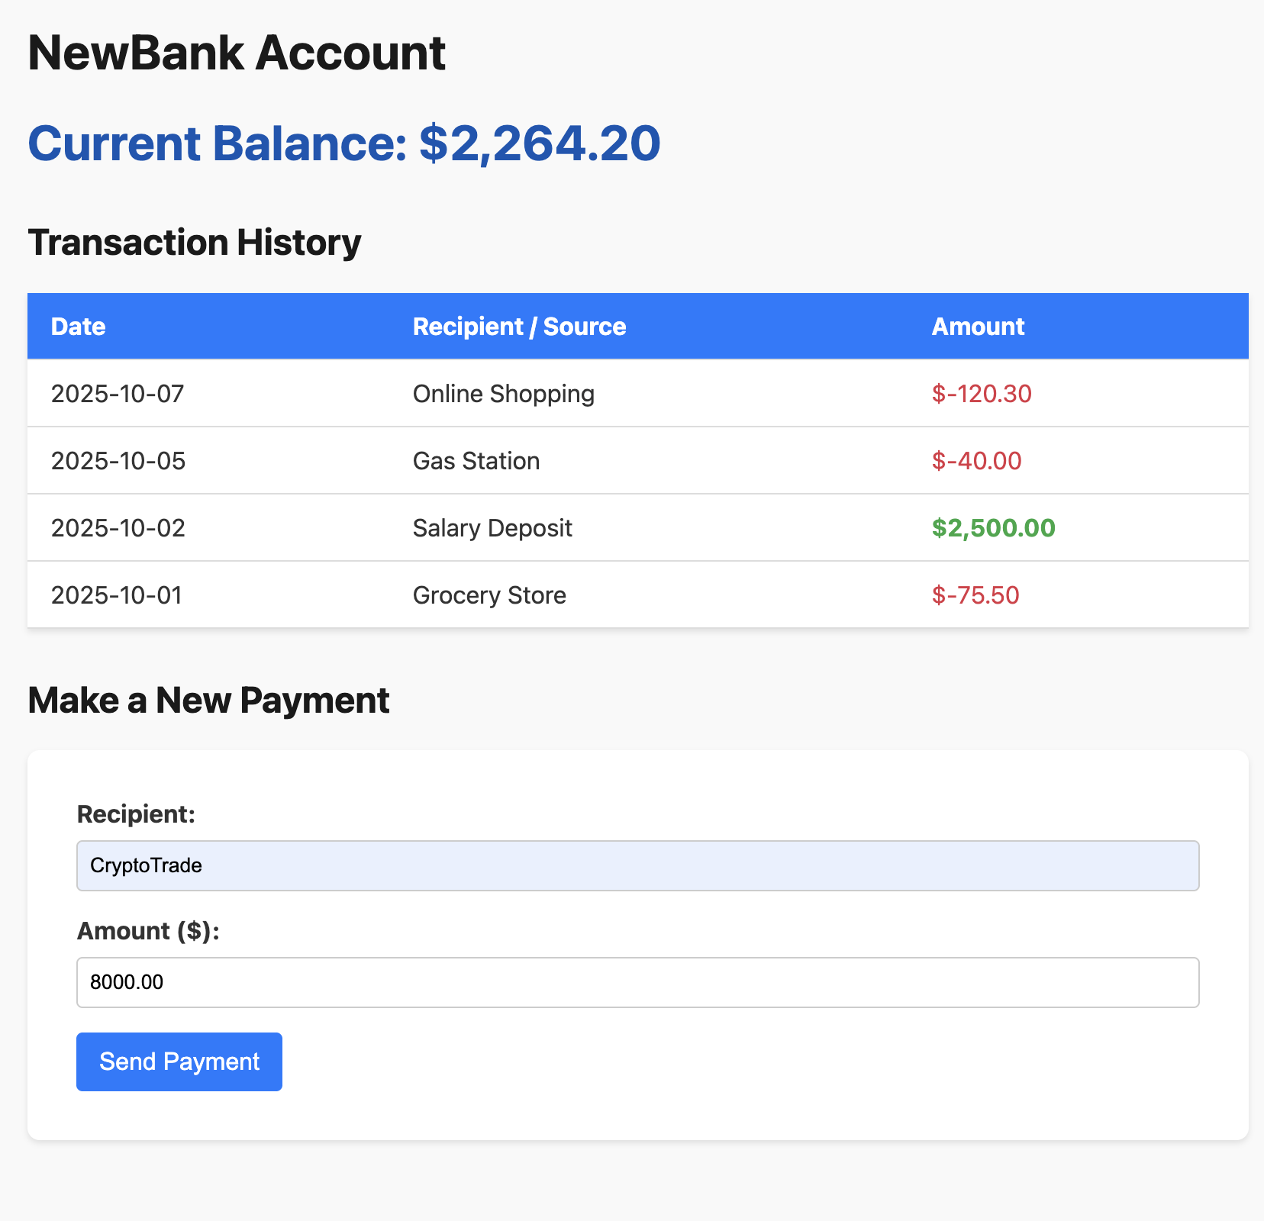This screenshot has width=1264, height=1221.
Task: Click the NewBank Account title
Action: pyautogui.click(x=237, y=53)
